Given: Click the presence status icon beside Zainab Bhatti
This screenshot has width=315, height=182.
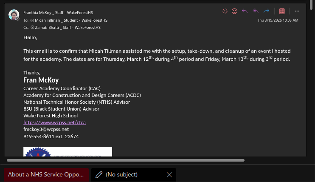Looking at the screenshot, I should 32,27.
